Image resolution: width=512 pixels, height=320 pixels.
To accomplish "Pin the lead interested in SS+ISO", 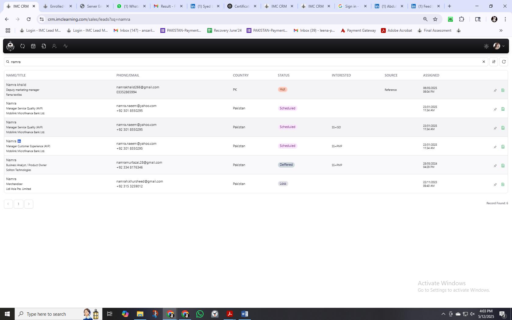I will [x=495, y=128].
